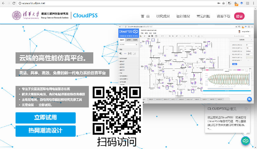This screenshot has height=149, width=257.
Task: Click the 云端的高性能仿真平台 headline
Action: point(54,58)
